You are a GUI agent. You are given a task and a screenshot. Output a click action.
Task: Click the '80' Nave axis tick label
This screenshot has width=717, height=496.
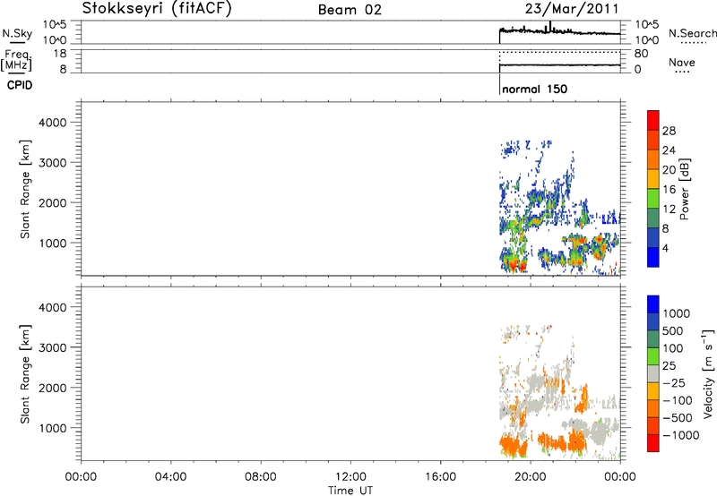pos(641,54)
